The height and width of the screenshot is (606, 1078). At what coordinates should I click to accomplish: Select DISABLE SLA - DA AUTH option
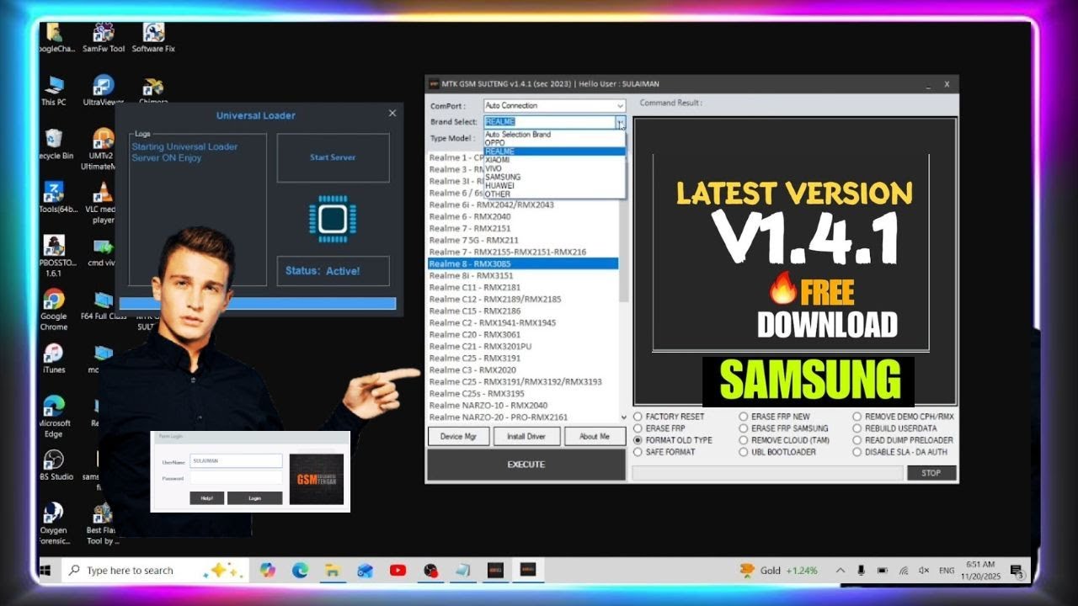click(x=900, y=452)
